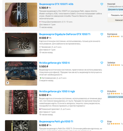This screenshot has width=123, height=131.
Task: Open the dual-fan Palit card on red mat photo
Action: (21, 102)
